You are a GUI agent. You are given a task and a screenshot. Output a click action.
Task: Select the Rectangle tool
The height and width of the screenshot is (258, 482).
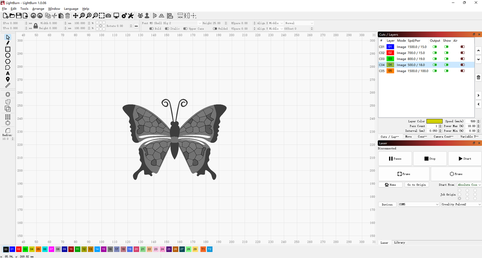pyautogui.click(x=8, y=49)
